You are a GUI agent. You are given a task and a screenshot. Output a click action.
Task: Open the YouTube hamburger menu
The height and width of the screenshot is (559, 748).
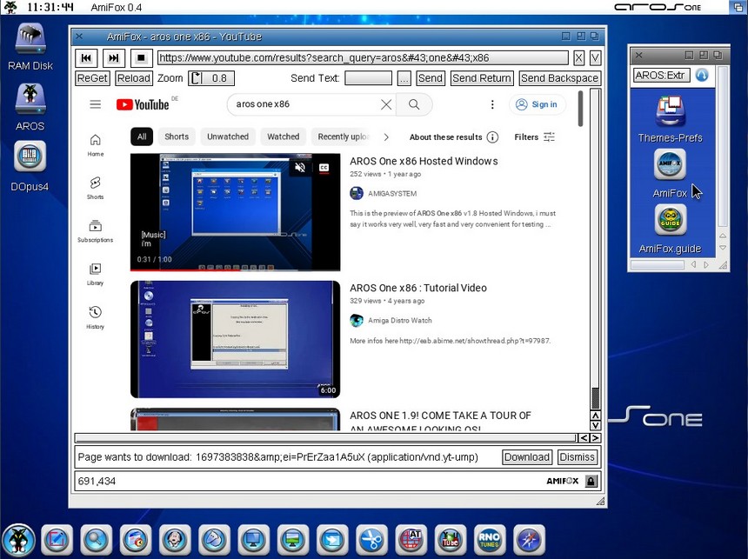(96, 104)
